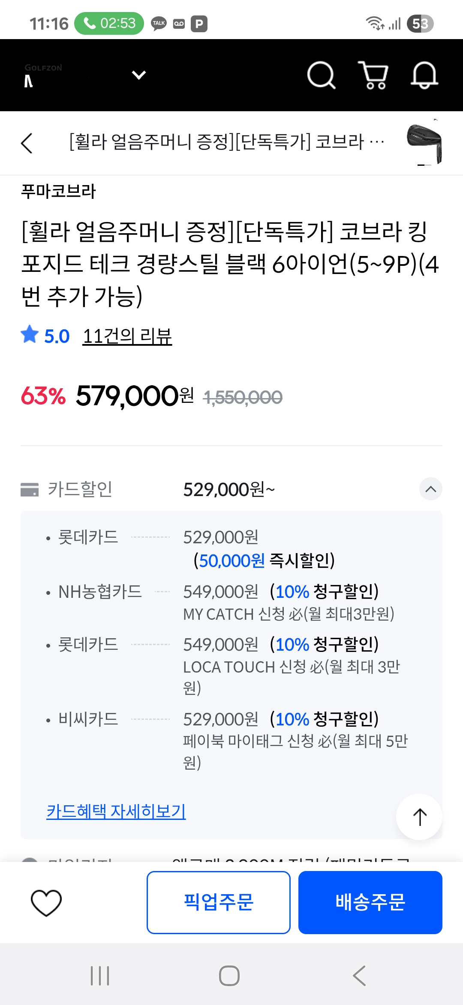Tap the blue rating star icon
Viewport: 463px width, 1005px height.
click(30, 335)
